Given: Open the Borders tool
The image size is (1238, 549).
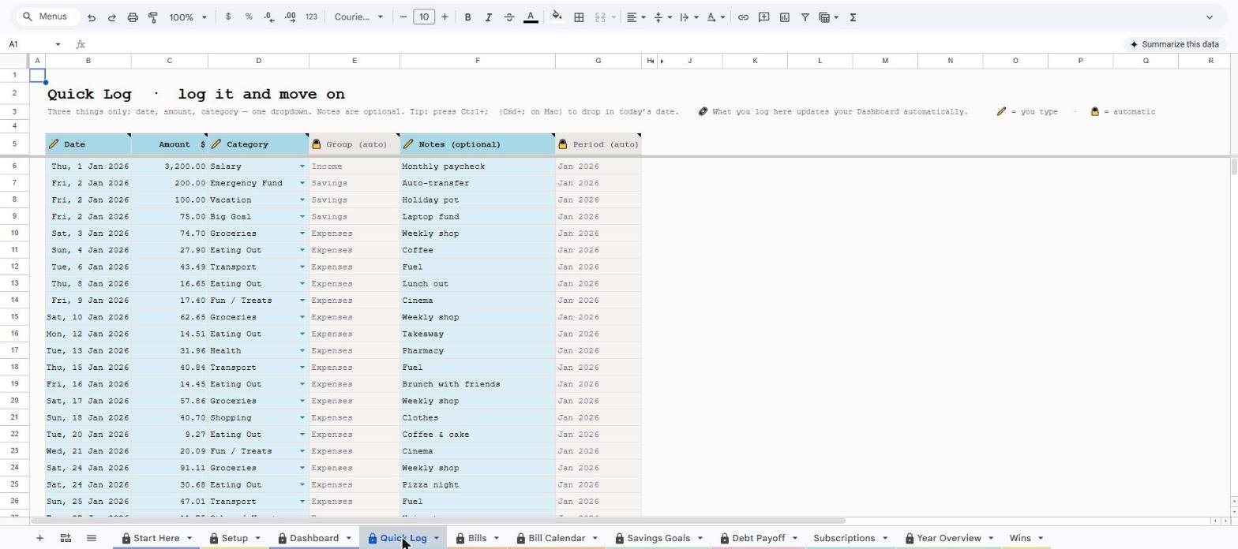Looking at the screenshot, I should [579, 17].
